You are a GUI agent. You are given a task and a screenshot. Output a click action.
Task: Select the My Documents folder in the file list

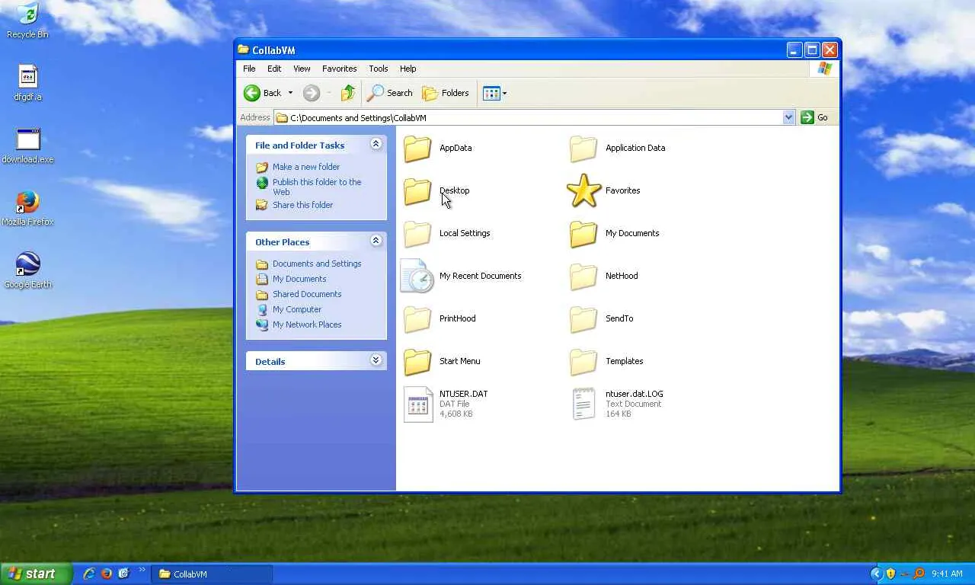(x=583, y=233)
